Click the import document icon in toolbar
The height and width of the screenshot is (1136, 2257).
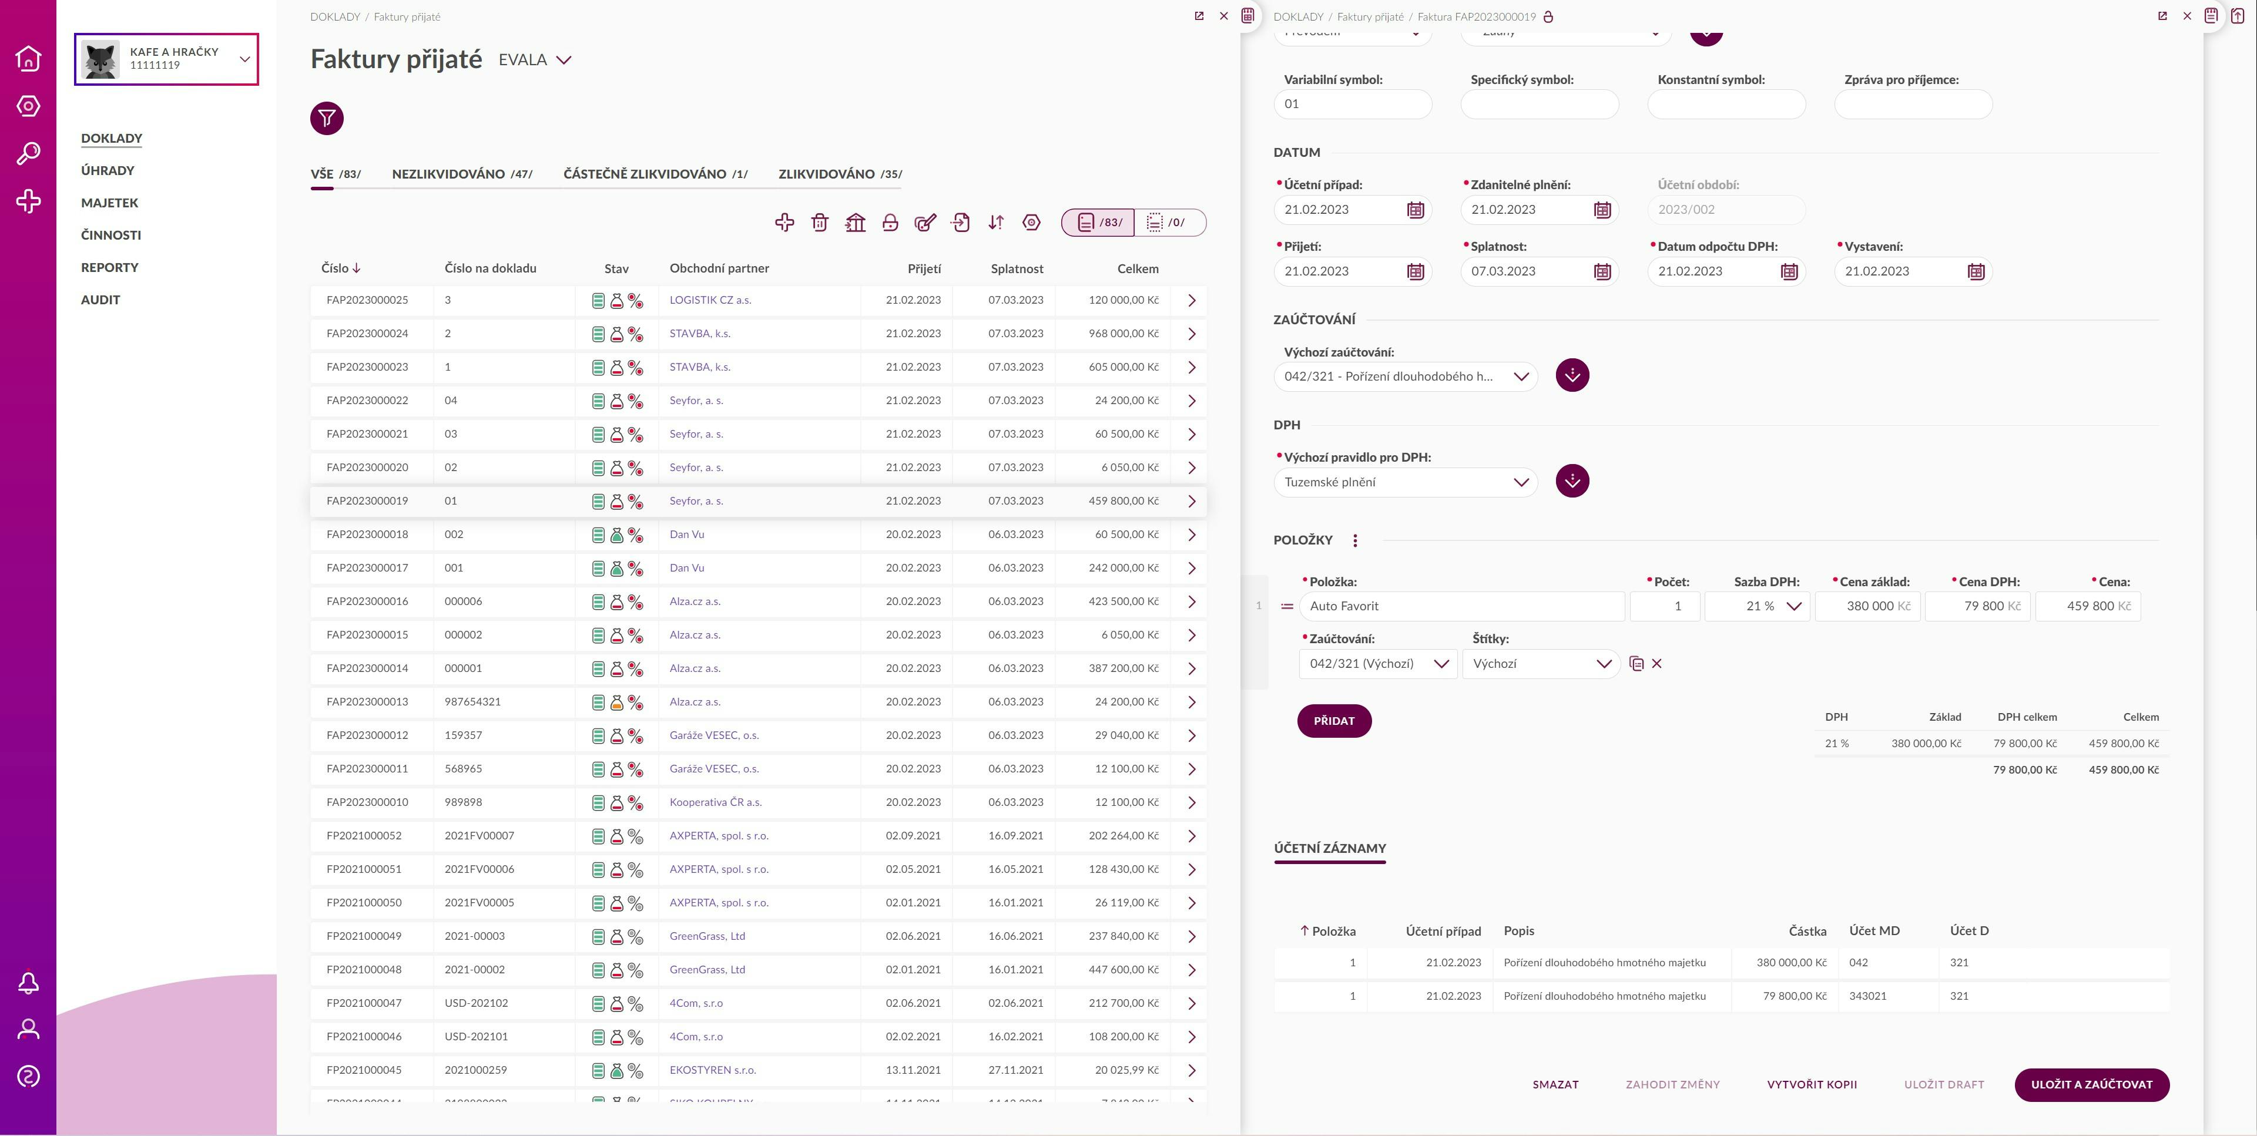click(x=960, y=223)
